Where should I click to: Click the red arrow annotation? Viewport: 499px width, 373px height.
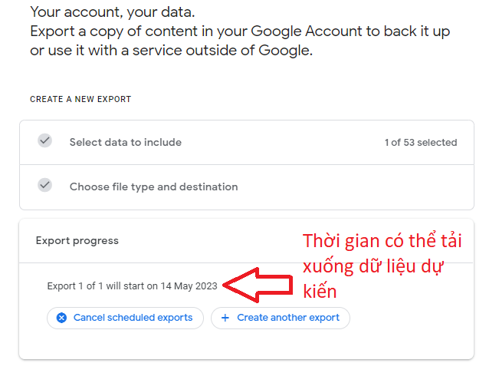[258, 285]
